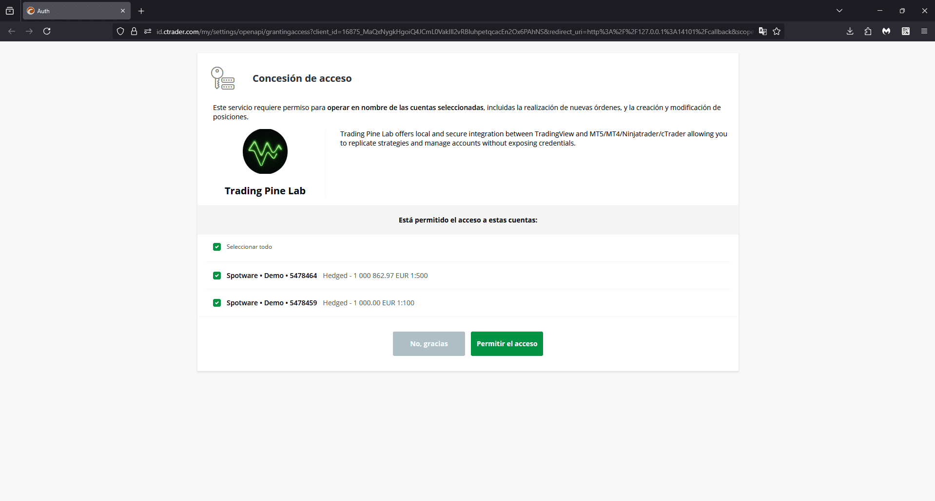This screenshot has height=501, width=935.
Task: Toggle checkbox for Demo account 5478459
Action: tap(217, 303)
